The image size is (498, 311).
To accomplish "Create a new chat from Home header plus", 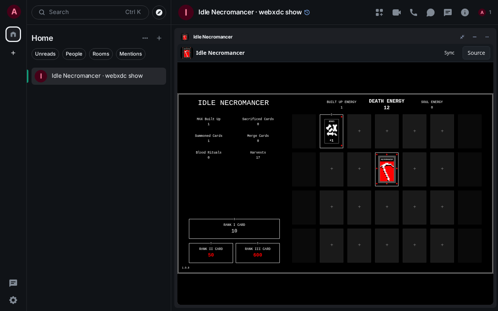I will click(x=159, y=38).
